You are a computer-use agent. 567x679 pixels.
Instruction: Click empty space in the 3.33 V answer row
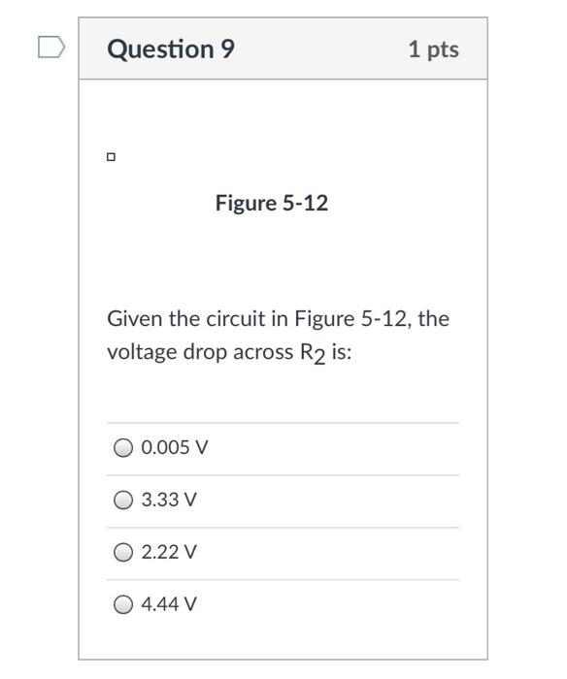point(329,500)
